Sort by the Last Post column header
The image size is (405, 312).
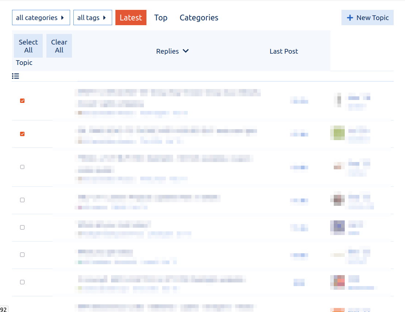coord(284,51)
